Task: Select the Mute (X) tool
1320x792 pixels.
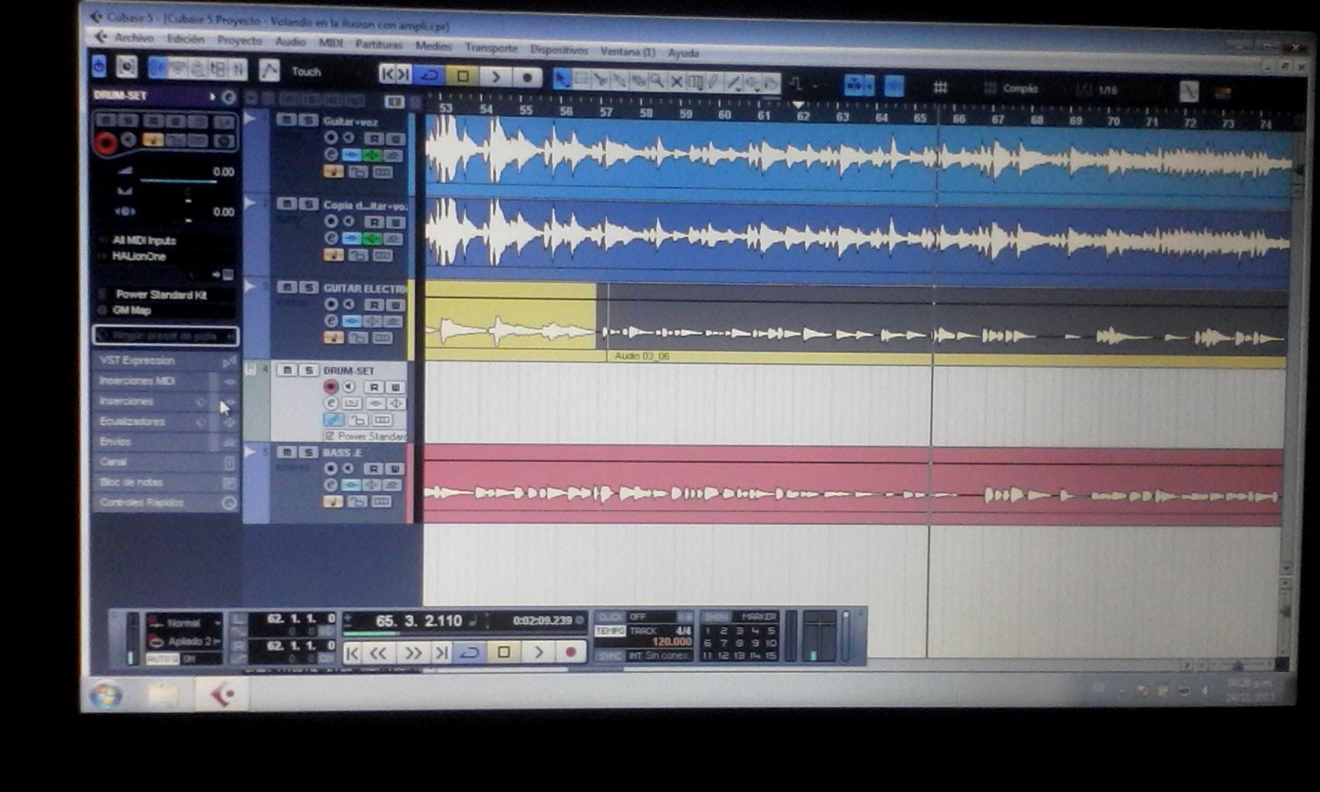Action: [x=676, y=82]
